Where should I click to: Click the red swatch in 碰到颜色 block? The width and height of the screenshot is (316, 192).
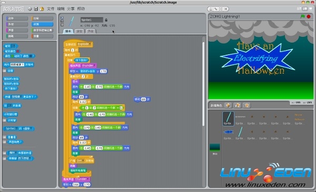[x=18, y=52]
